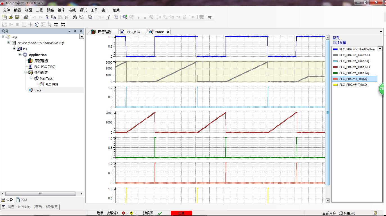Click the binoculars Find icon

point(75,17)
